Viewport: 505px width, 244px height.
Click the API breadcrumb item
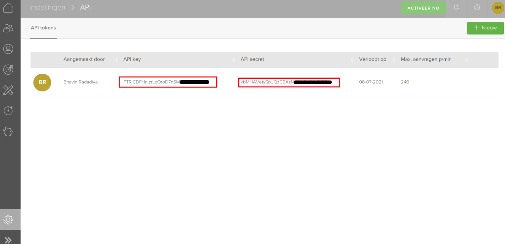(x=86, y=7)
